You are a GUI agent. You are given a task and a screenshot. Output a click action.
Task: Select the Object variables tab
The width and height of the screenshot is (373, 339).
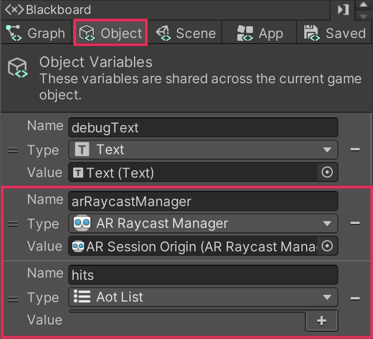point(111,33)
